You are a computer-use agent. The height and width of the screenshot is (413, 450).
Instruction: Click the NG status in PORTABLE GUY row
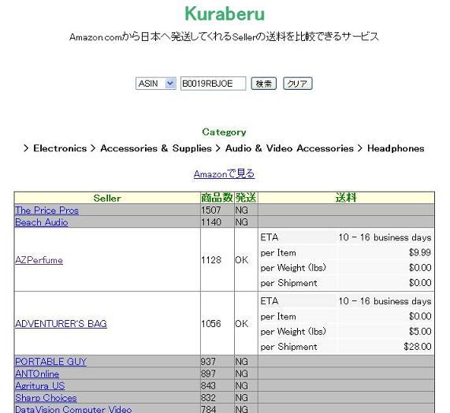(242, 362)
